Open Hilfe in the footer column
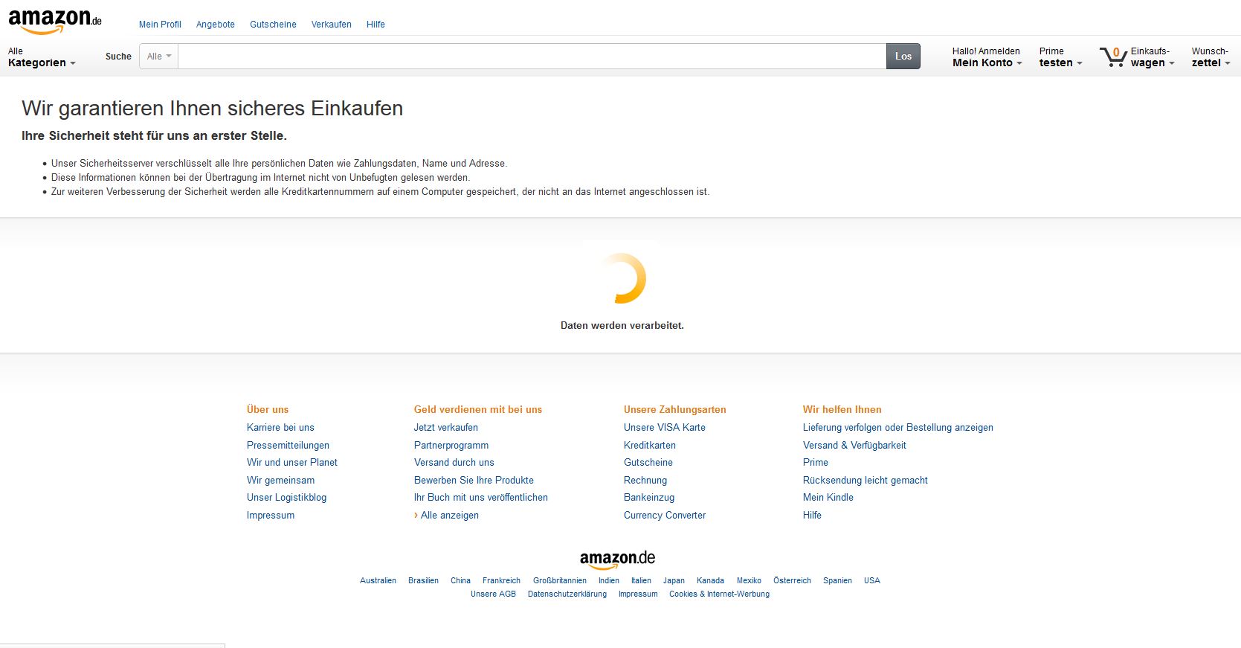 812,516
